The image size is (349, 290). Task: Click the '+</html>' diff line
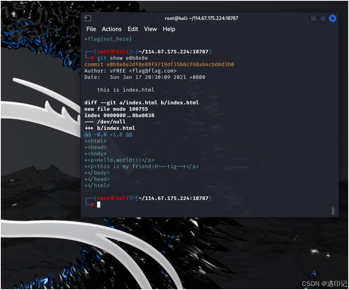click(97, 186)
